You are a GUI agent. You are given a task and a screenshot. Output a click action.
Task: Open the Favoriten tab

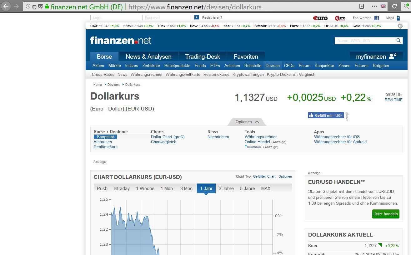246,56
